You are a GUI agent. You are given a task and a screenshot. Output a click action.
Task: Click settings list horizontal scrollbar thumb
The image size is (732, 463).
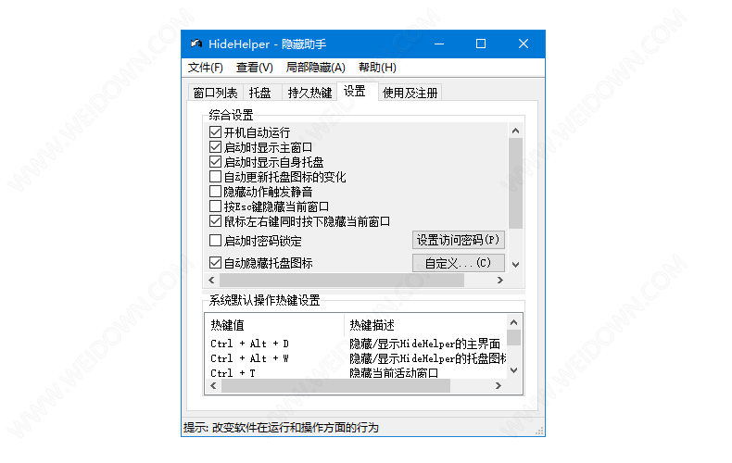point(342,280)
